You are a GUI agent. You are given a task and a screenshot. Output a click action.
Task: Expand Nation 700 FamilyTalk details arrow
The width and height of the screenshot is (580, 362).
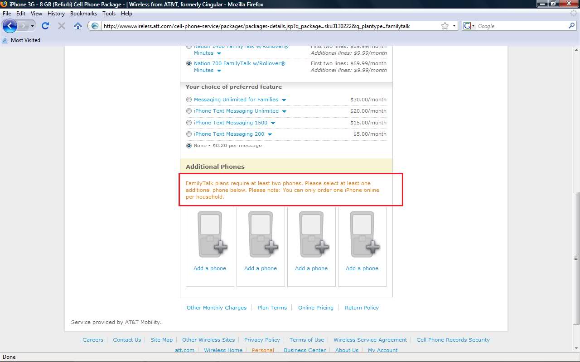219,71
